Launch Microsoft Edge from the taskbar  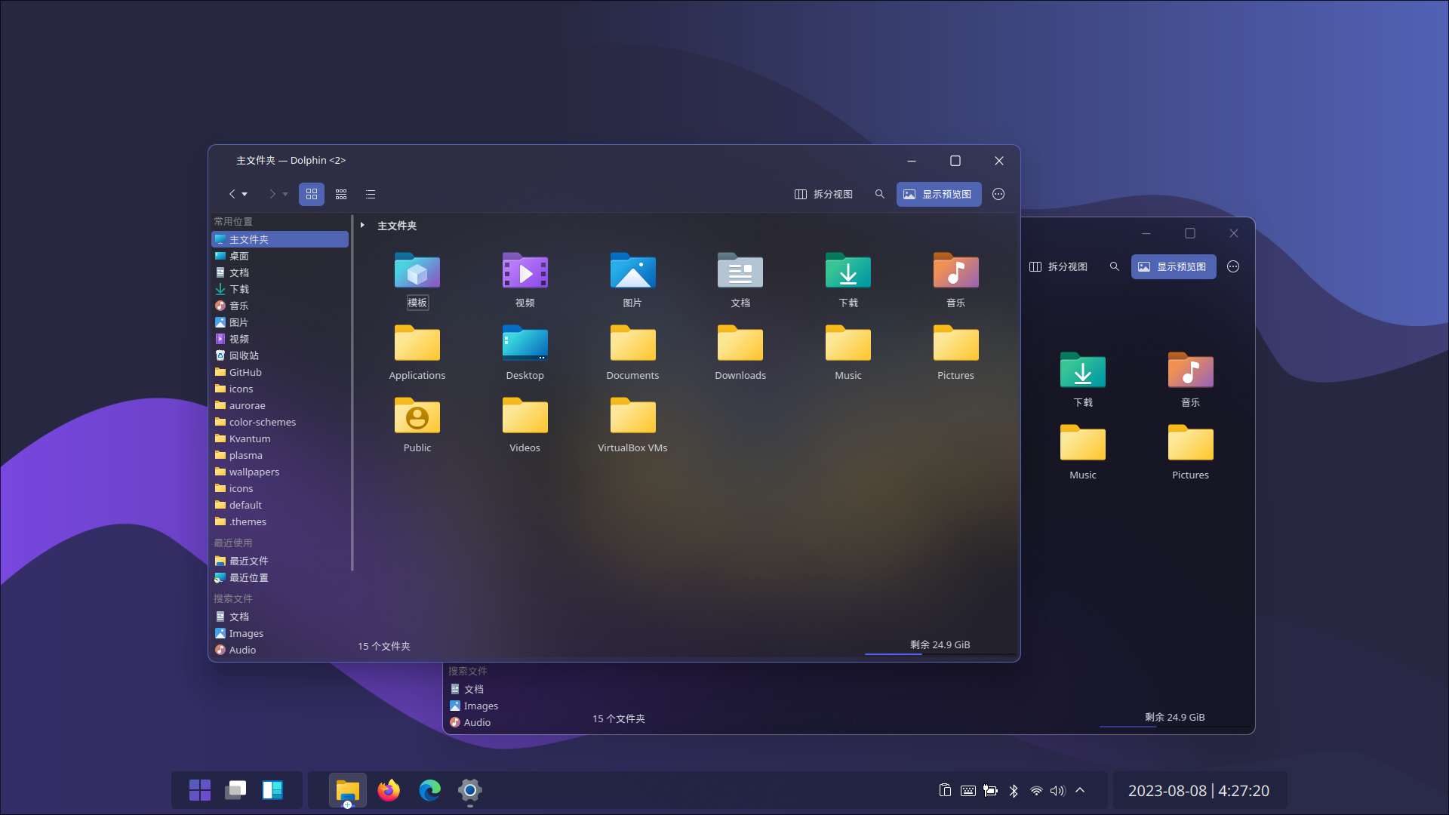429,790
